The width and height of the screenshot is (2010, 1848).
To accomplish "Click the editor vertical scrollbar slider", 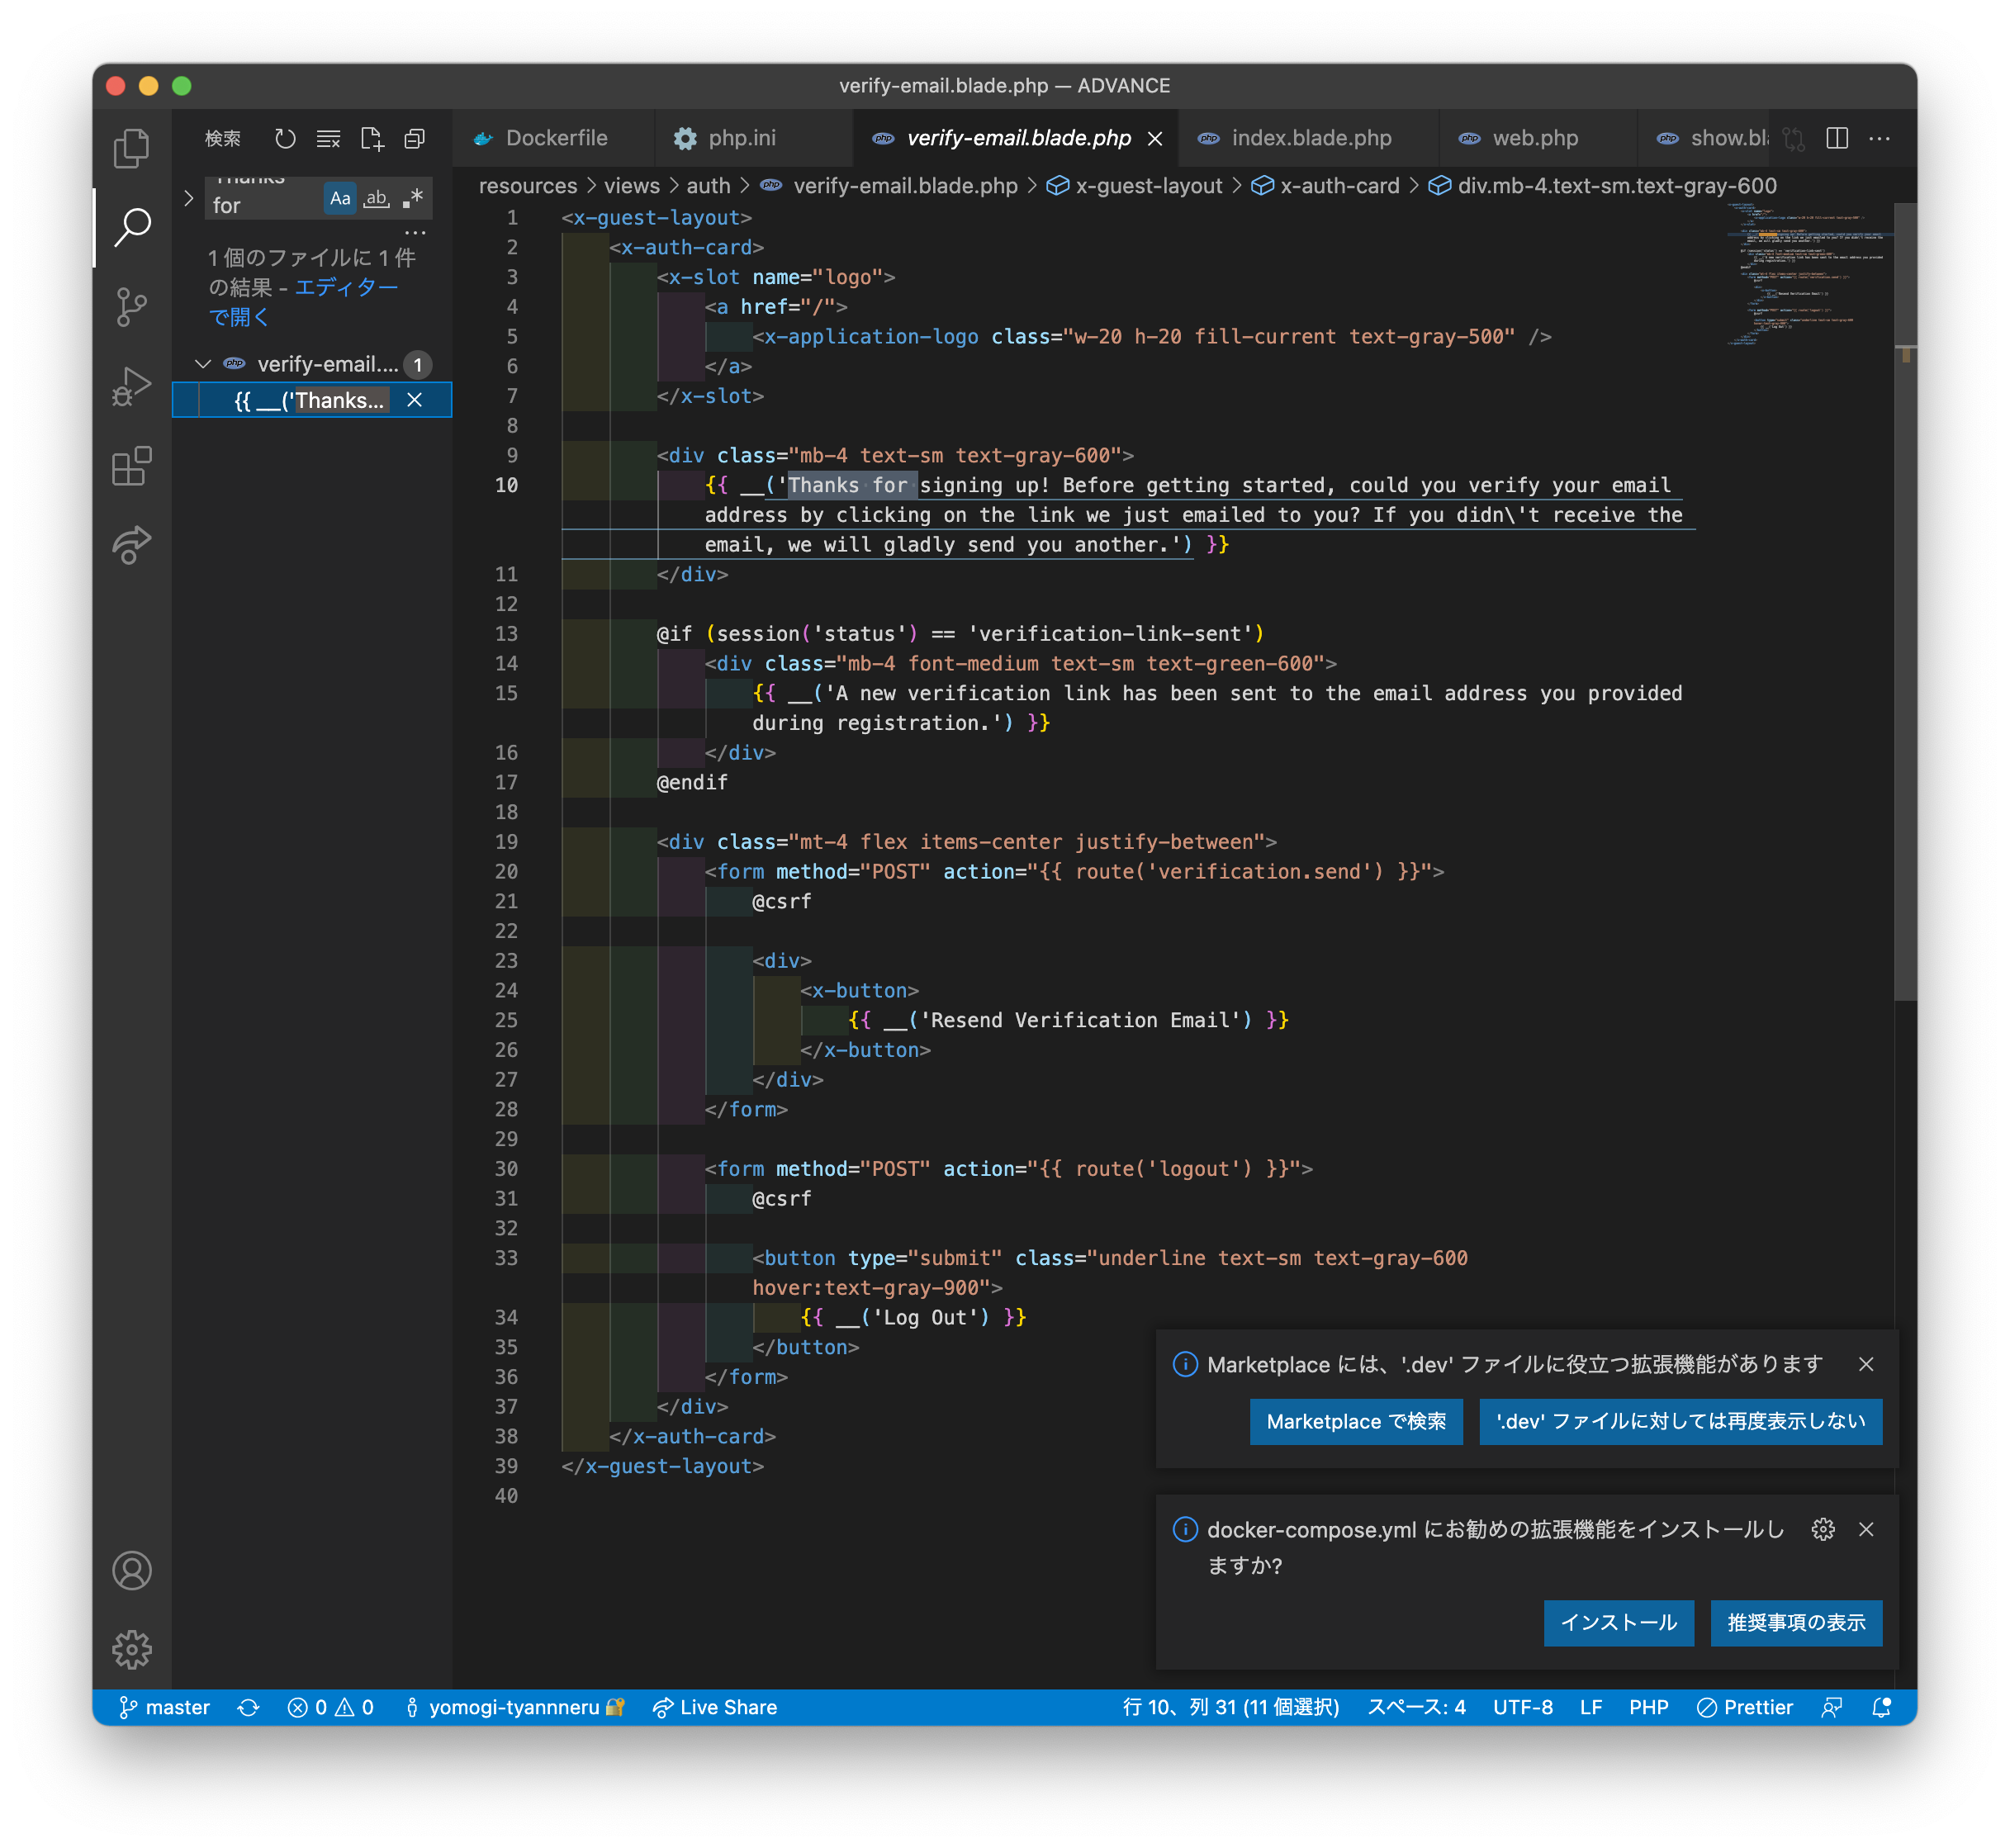I will point(1905,600).
